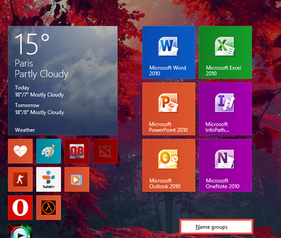Screen dimensions: 281x238
Task: Click the 15° temperature reading
Action: (32, 44)
